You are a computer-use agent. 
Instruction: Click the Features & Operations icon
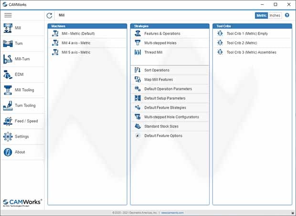tap(137, 33)
